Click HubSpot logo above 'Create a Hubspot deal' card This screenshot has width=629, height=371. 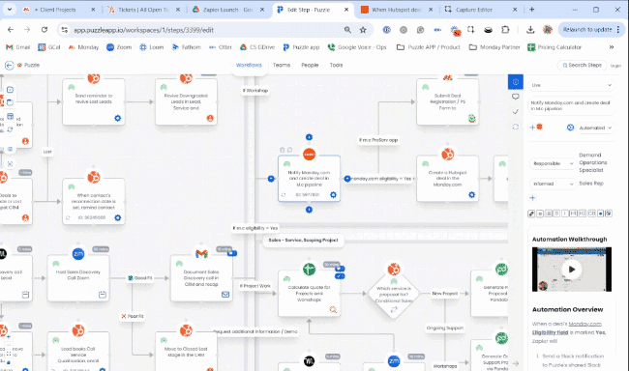point(447,154)
